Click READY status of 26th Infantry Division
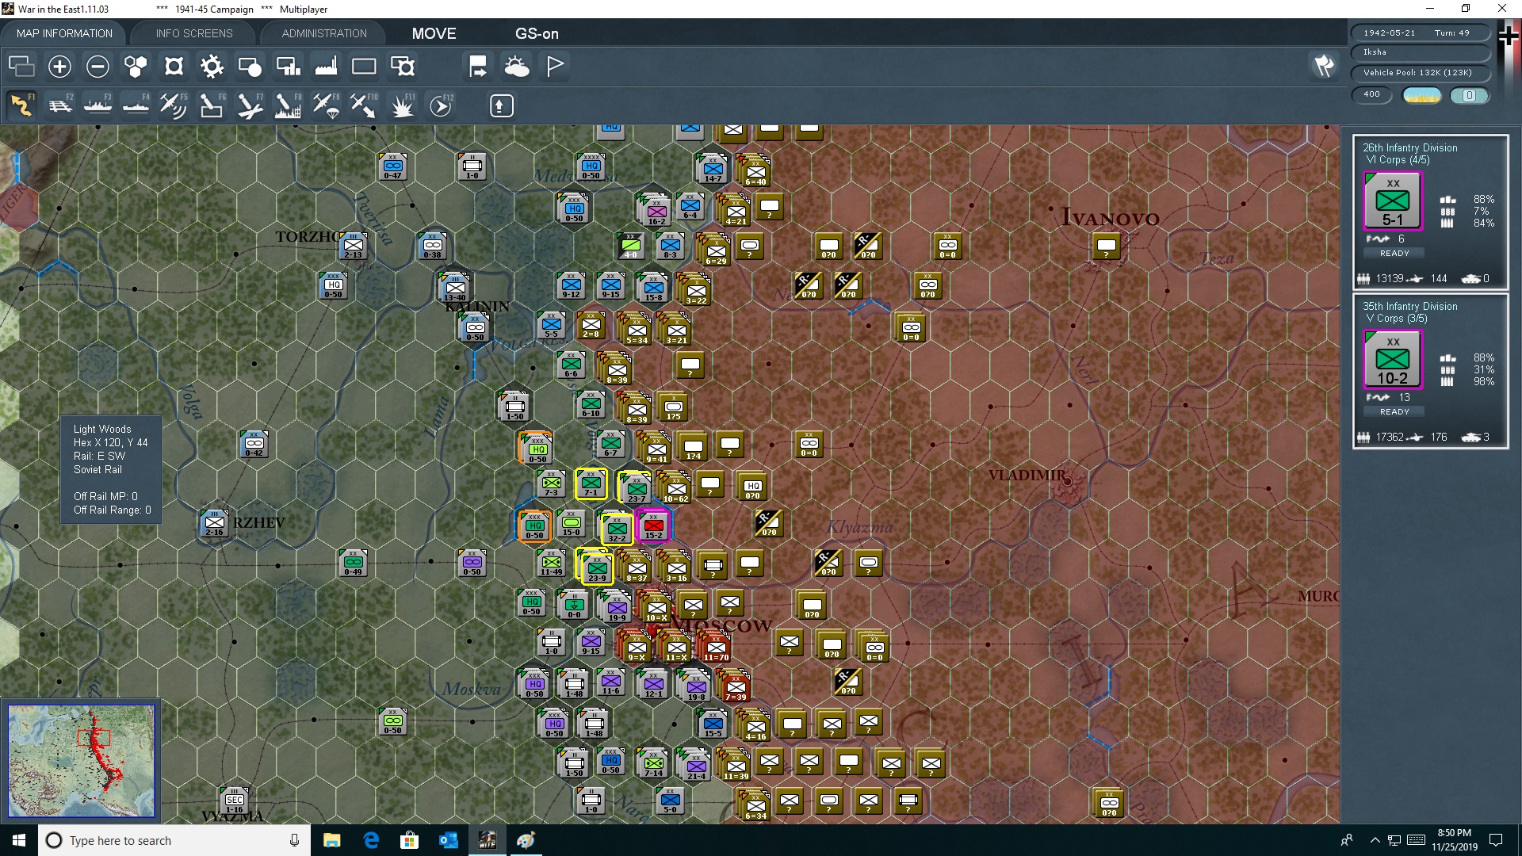This screenshot has width=1522, height=856. (x=1394, y=254)
